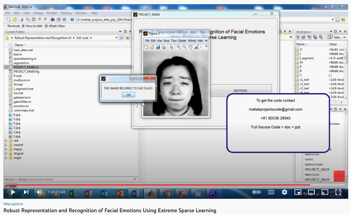The height and width of the screenshot is (215, 351).
Task: Select Zoom In tool in Figure 3
Action: tap(179, 47)
